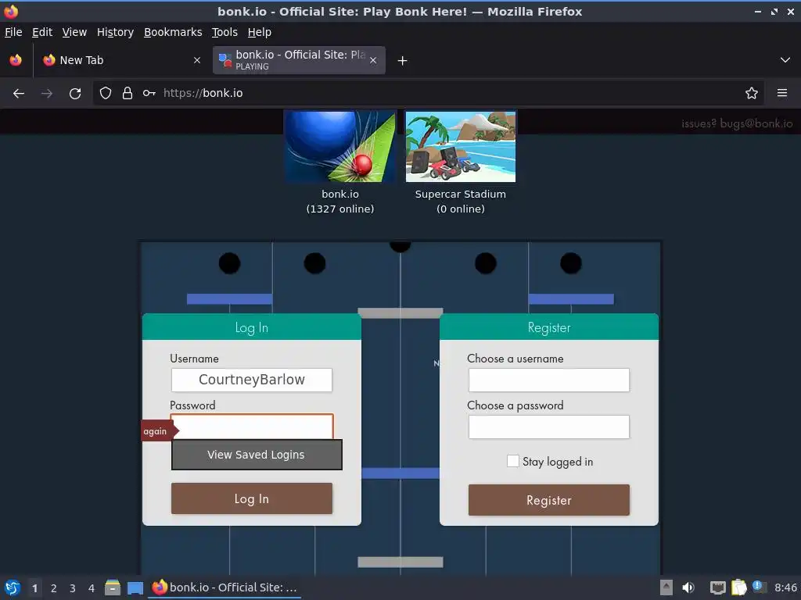Open the network tray icon
The height and width of the screenshot is (600, 801).
718,587
